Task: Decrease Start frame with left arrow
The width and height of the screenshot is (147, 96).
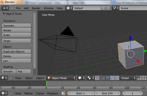Action: pyautogui.click(x=69, y=93)
